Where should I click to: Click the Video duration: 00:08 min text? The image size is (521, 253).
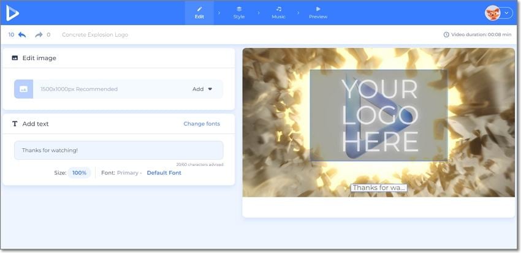481,34
